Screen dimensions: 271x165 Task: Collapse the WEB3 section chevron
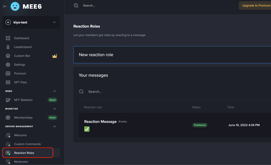tap(55, 91)
